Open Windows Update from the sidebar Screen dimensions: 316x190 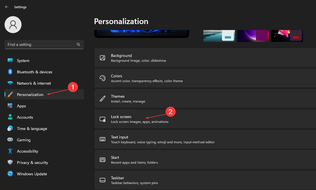[x=32, y=174]
